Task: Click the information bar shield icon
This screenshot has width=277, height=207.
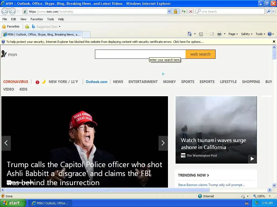Action: pos(3,42)
